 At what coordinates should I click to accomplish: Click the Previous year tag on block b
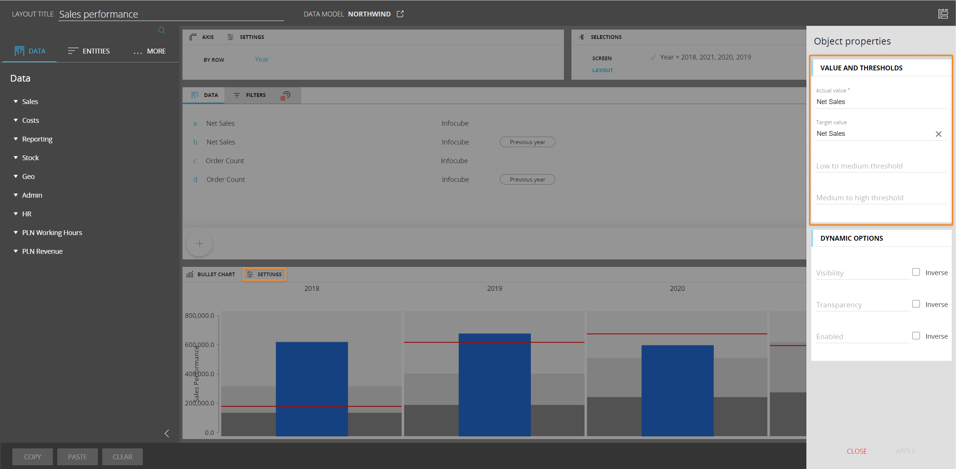click(x=527, y=142)
